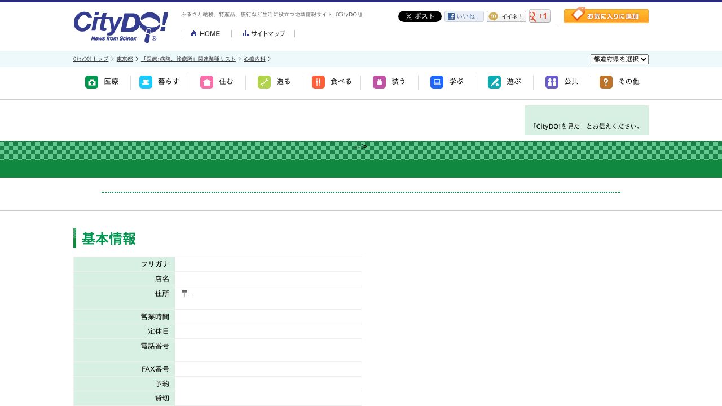Click the purple 公共 public icon
This screenshot has width=722, height=406.
[552, 82]
